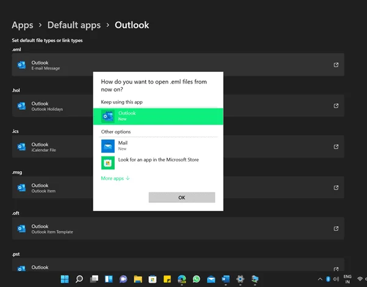Screen dimensions: 367x287
Task: Confirm with the OK button
Action: (x=182, y=197)
